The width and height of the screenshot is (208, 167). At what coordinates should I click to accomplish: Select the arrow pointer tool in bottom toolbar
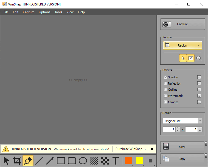(6, 161)
